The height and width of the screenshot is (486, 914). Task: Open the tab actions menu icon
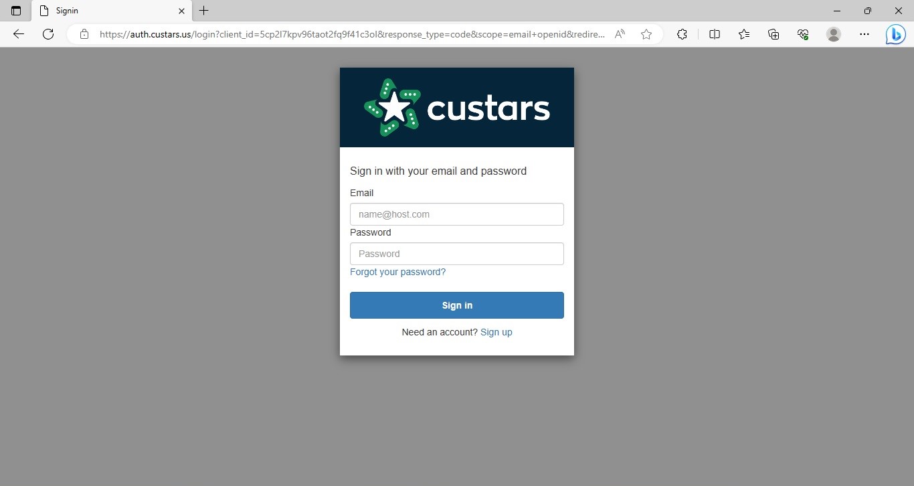tap(16, 11)
